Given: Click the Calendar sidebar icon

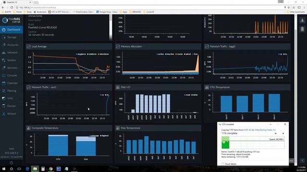Looking at the screenshot, I should coord(4,83).
